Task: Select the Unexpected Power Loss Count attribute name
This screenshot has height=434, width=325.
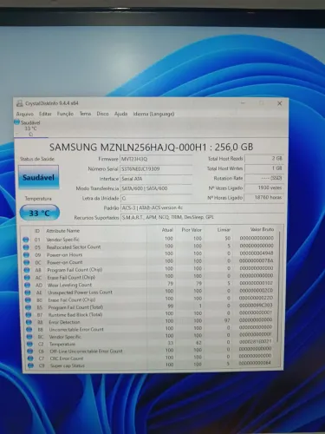Action: [x=80, y=293]
